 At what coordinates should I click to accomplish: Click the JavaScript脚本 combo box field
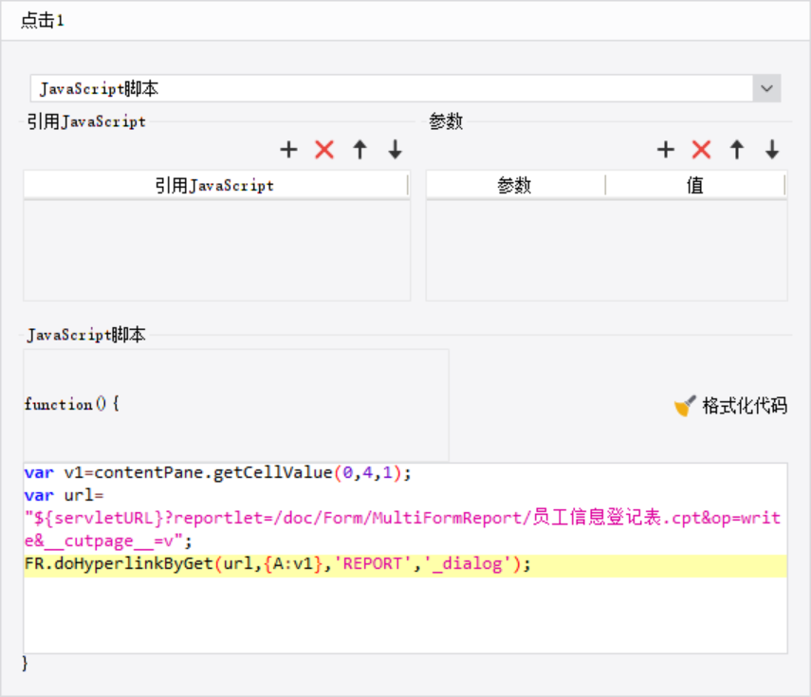tap(391, 89)
